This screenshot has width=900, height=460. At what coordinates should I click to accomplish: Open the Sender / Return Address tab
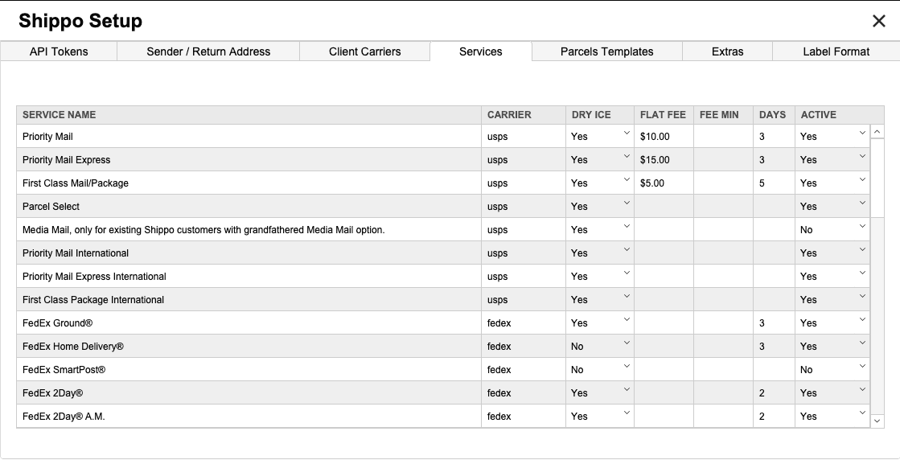(208, 51)
